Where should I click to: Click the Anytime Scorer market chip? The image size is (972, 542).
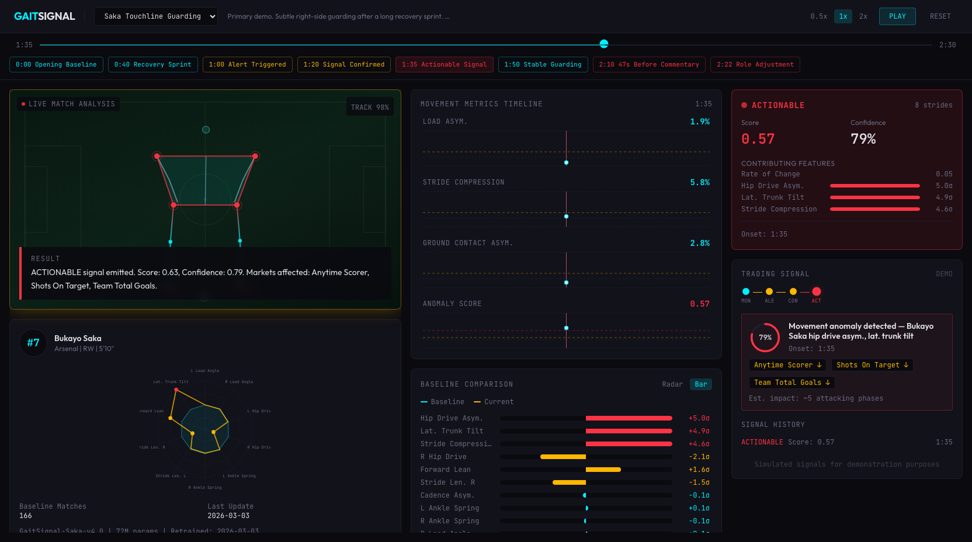click(x=787, y=365)
